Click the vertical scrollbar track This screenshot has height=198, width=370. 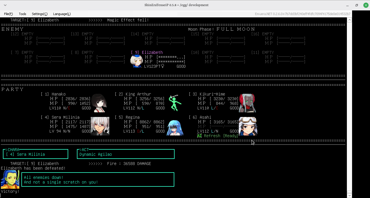click(x=349, y=107)
